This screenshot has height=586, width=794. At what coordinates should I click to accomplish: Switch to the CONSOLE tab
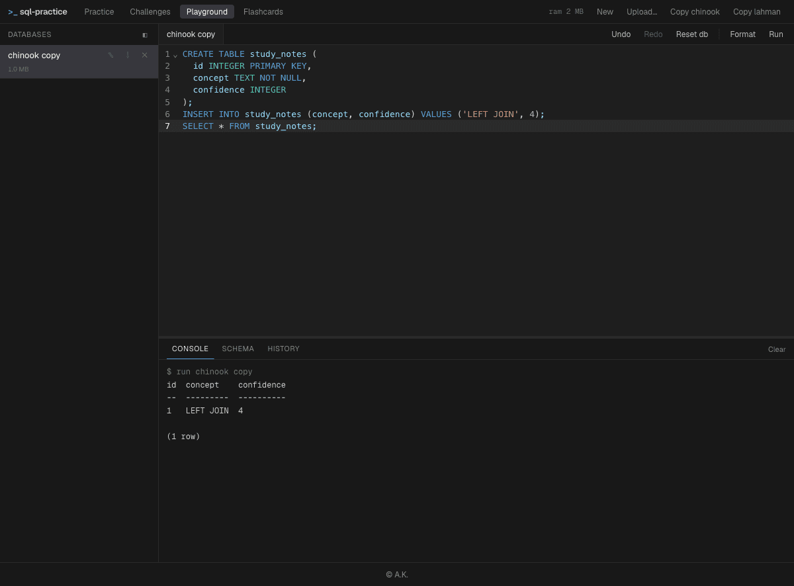[x=190, y=349]
